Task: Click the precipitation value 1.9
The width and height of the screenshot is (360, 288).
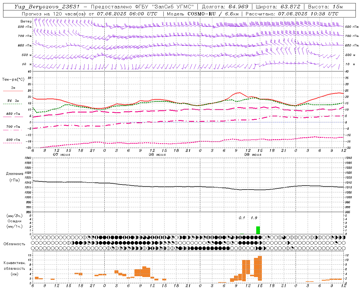Action: coord(254,218)
